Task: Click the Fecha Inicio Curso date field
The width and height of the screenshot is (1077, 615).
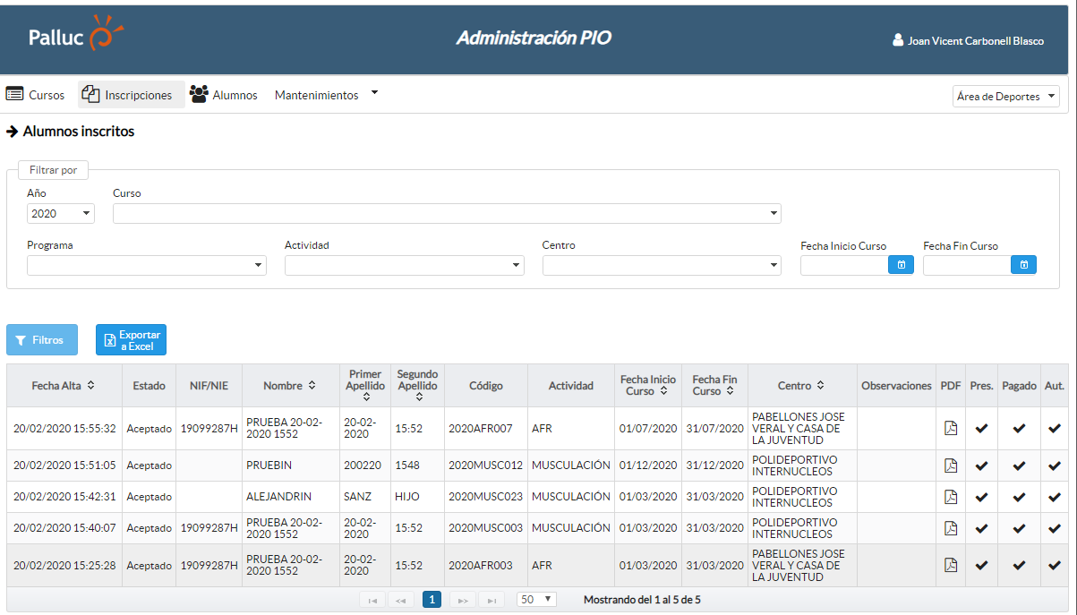Action: pyautogui.click(x=843, y=265)
